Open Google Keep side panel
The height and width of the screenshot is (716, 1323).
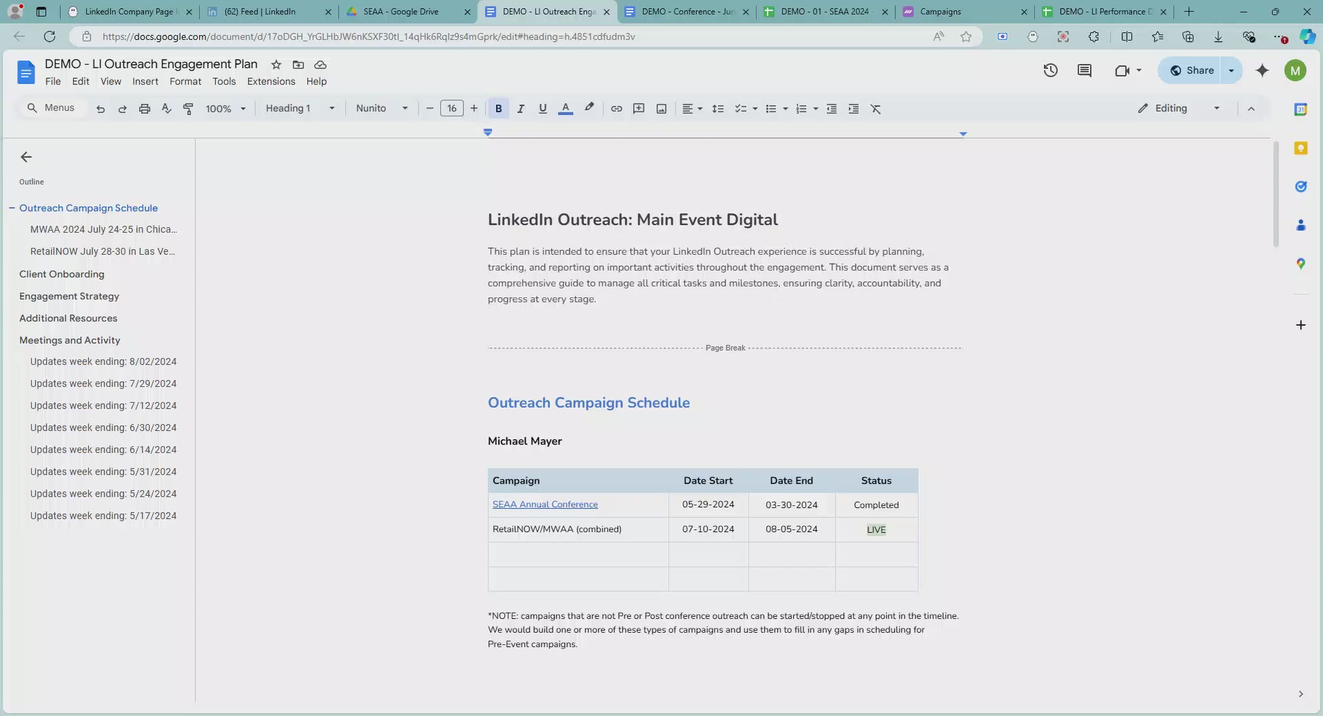click(1301, 148)
